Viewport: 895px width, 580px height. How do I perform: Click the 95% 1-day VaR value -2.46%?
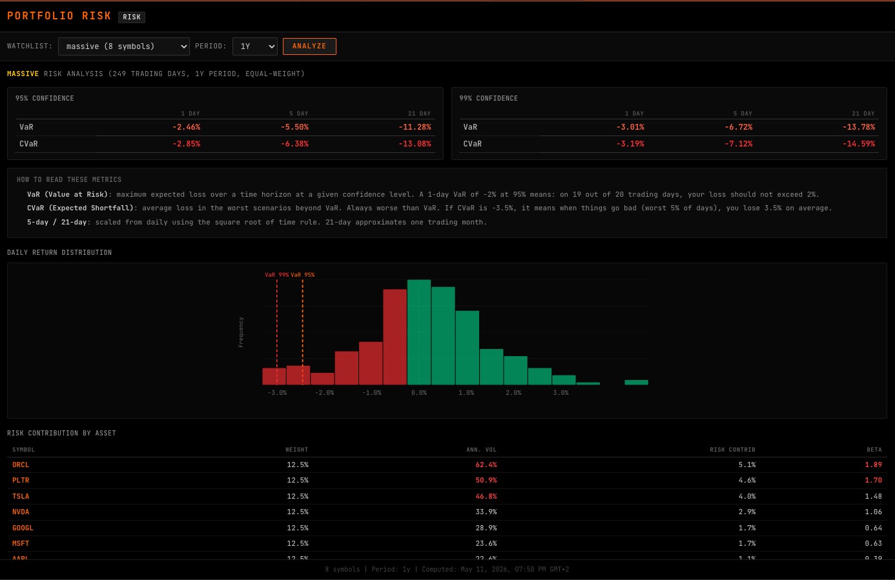[187, 127]
